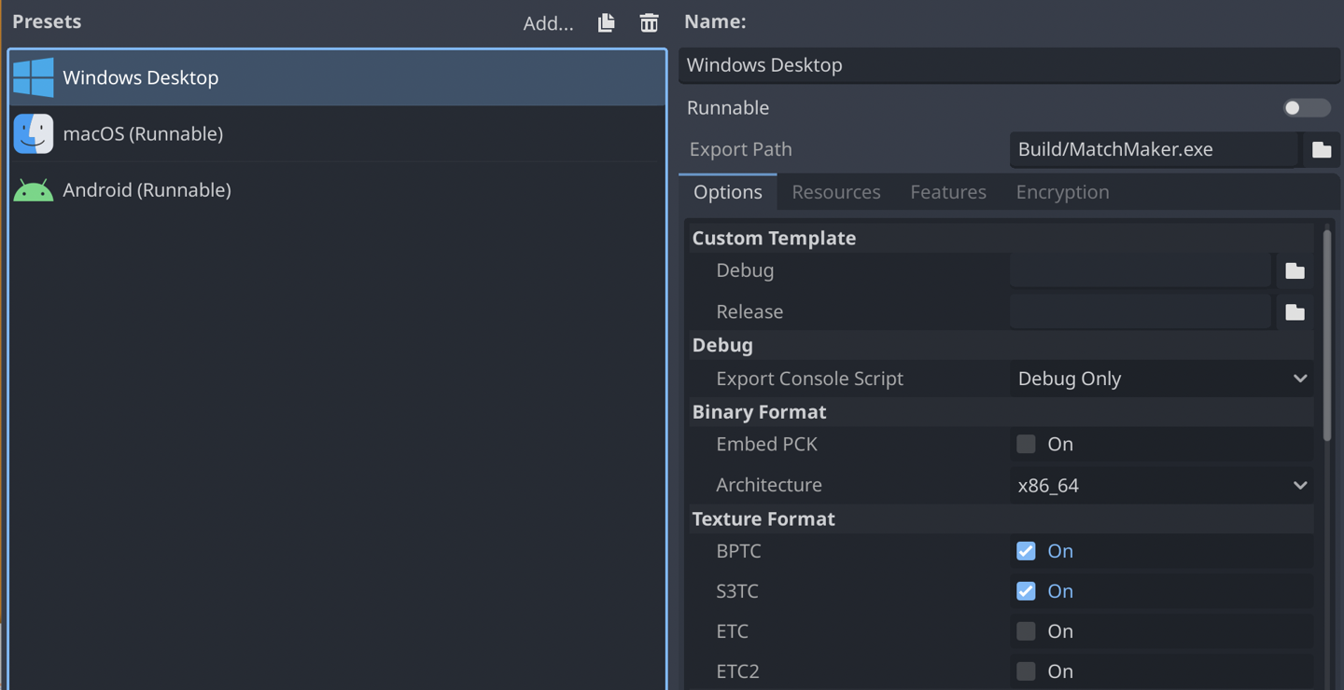Collapse the Debug section header
The image size is (1344, 690).
click(x=1001, y=345)
